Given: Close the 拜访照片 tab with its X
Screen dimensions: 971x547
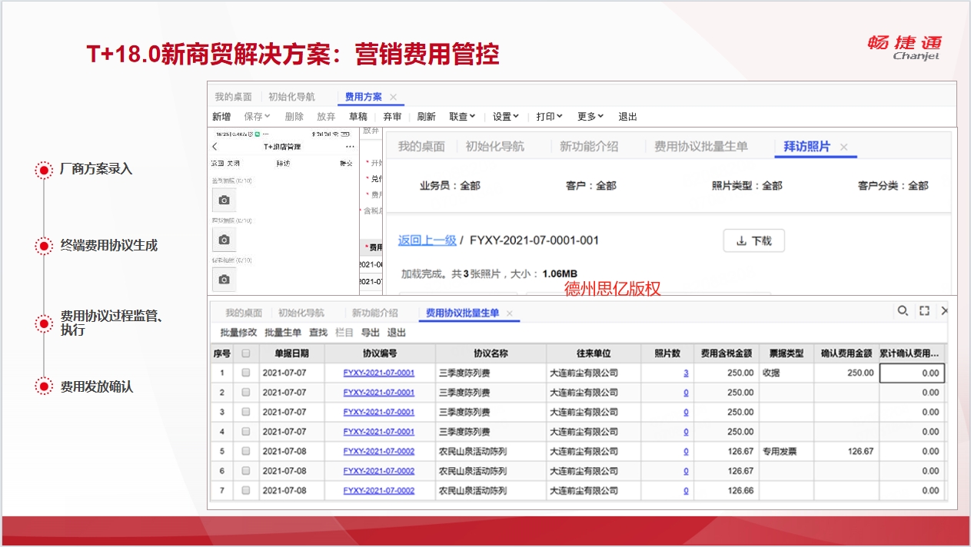Looking at the screenshot, I should 843,147.
